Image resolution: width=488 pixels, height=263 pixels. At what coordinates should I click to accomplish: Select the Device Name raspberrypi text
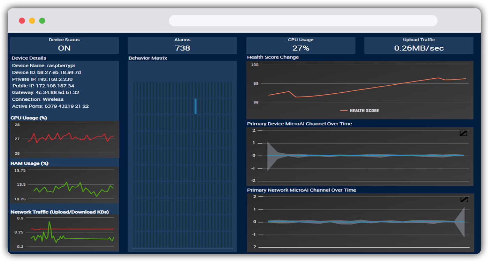pos(44,65)
